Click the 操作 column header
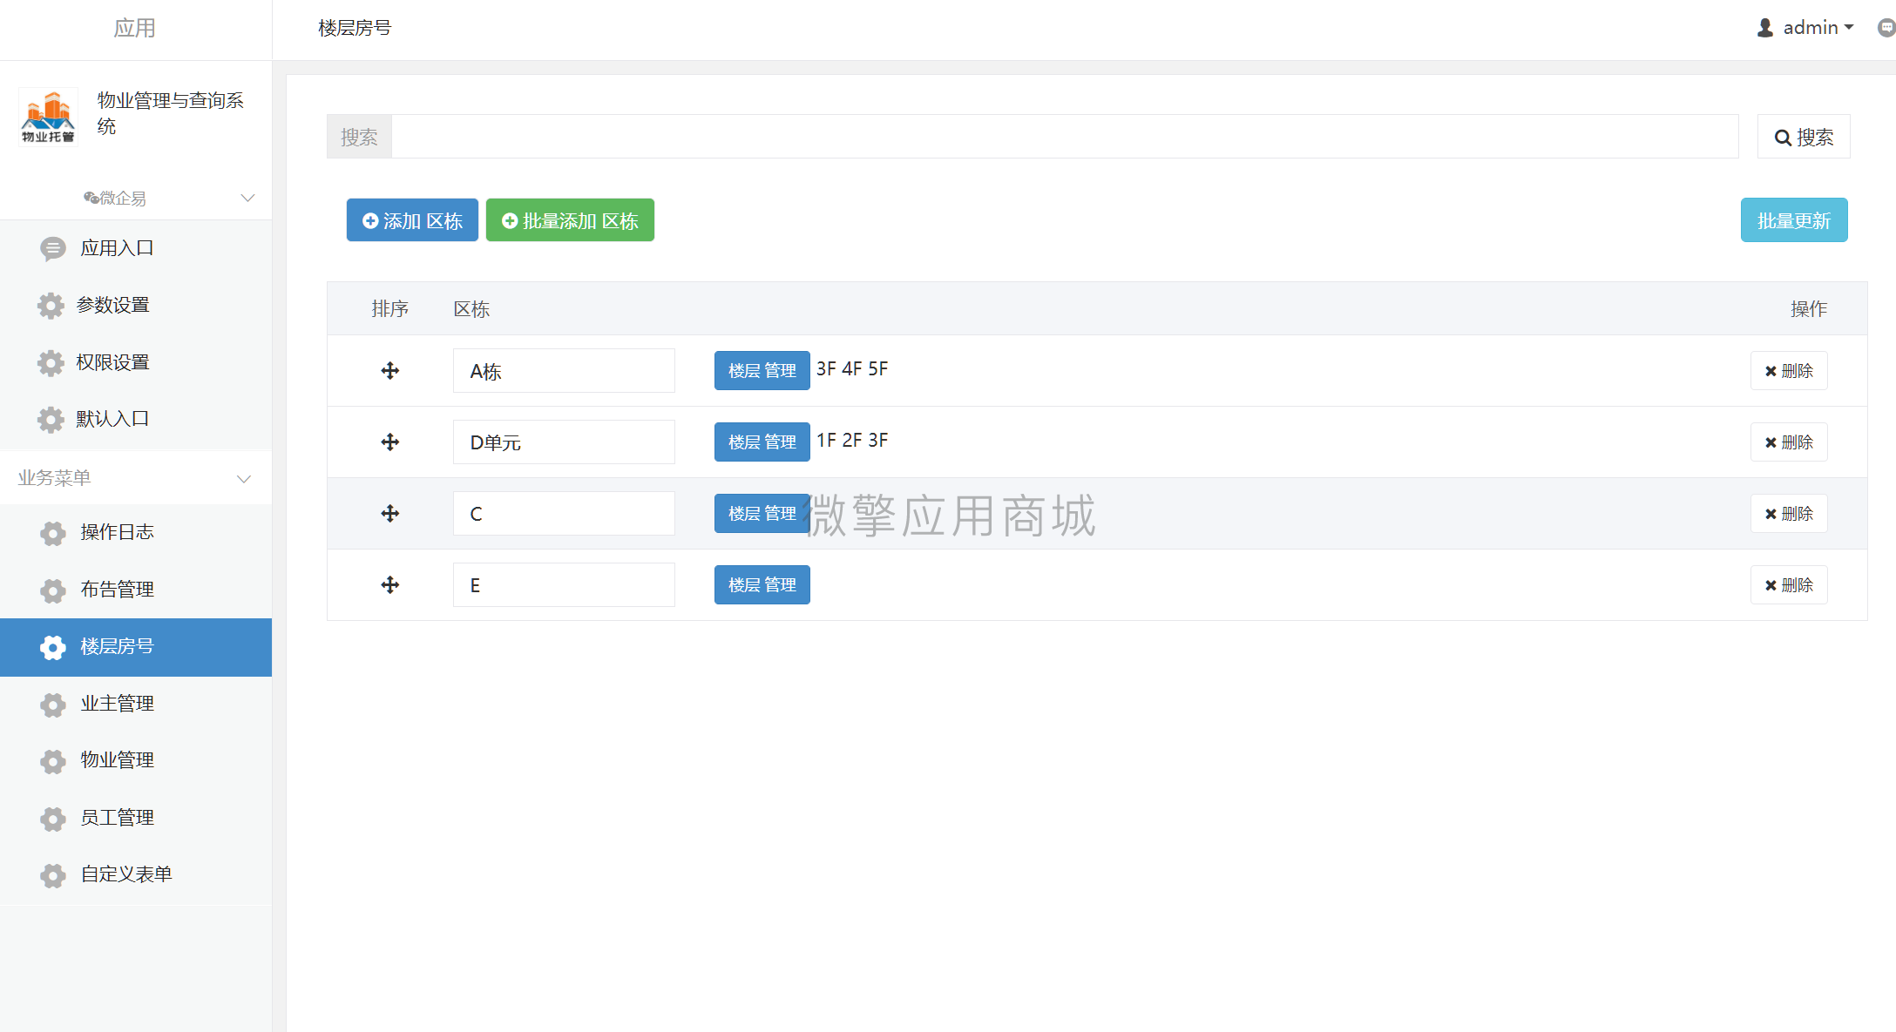 coord(1809,309)
